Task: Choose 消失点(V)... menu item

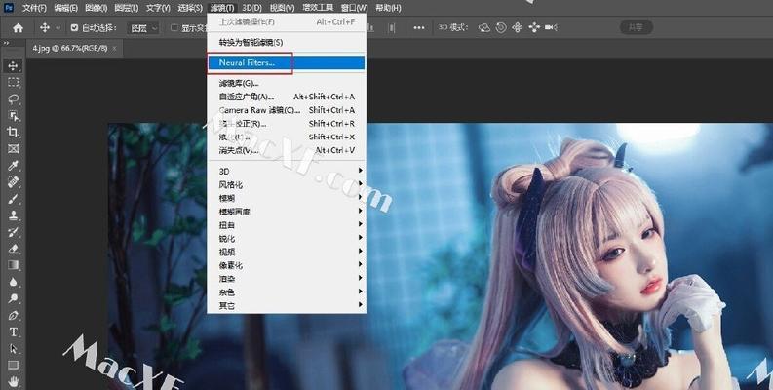Action: coord(287,150)
